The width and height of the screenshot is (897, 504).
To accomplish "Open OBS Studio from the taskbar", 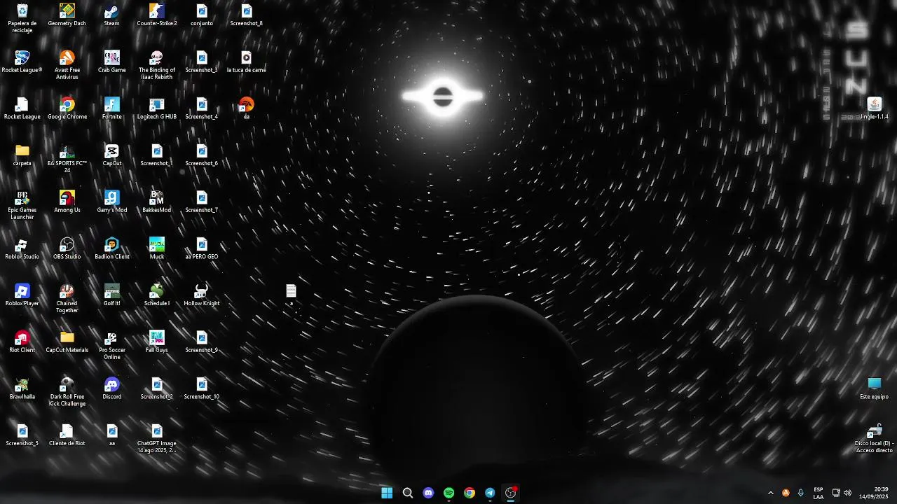I will 510,493.
